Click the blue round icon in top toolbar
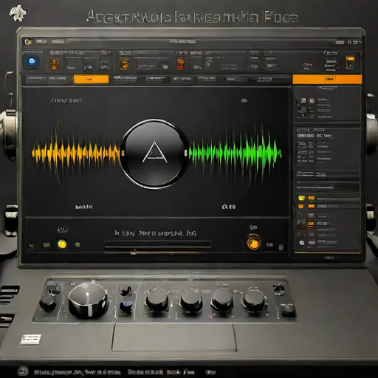Screen dimensions: 378x378 [x=32, y=61]
